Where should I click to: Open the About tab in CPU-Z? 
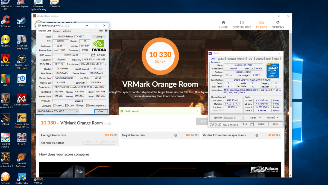tap(277, 59)
